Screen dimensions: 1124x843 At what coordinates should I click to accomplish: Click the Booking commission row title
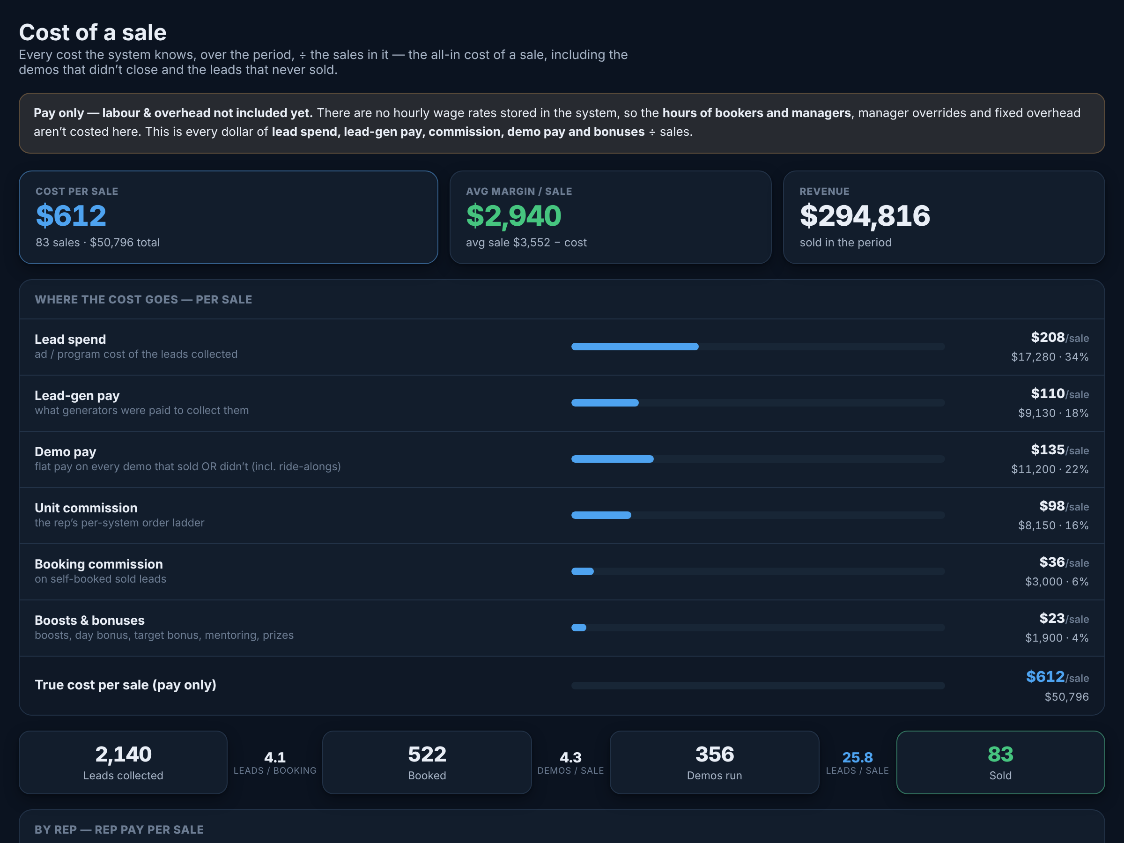(98, 564)
